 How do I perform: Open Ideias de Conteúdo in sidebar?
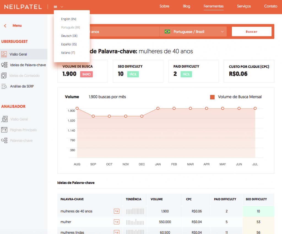pyautogui.click(x=24, y=75)
